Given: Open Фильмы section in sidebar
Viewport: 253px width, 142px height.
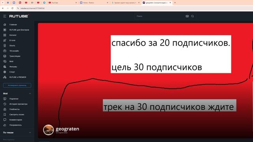Looking at the screenshot, I should [13, 67].
